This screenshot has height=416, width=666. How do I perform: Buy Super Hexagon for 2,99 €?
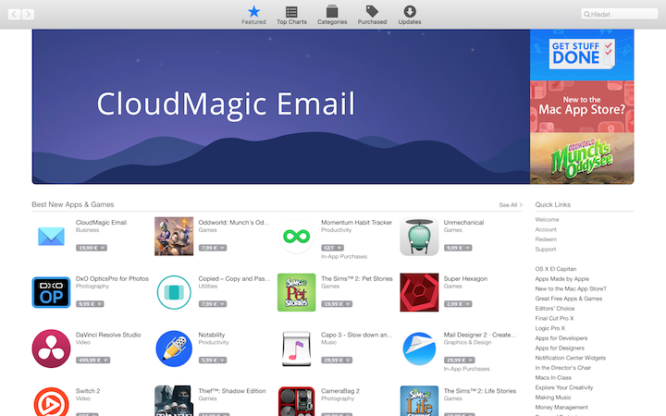pos(452,304)
